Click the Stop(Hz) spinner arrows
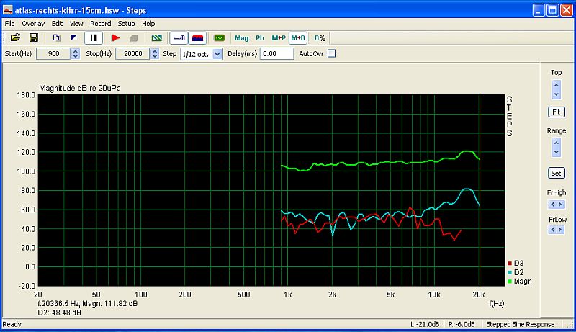This screenshot has height=332, width=576. coord(154,54)
